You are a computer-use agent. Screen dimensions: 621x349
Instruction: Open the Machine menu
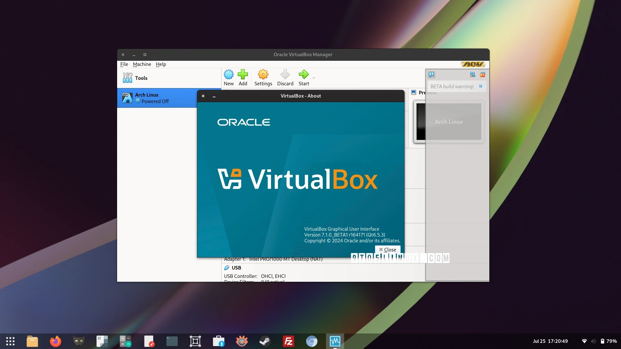(x=142, y=64)
